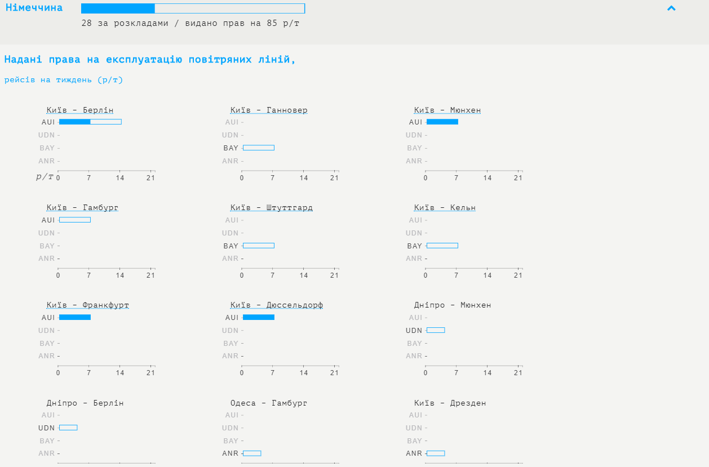Click the BAY bar in Київ - Кельн chart
The height and width of the screenshot is (467, 709).
click(442, 246)
